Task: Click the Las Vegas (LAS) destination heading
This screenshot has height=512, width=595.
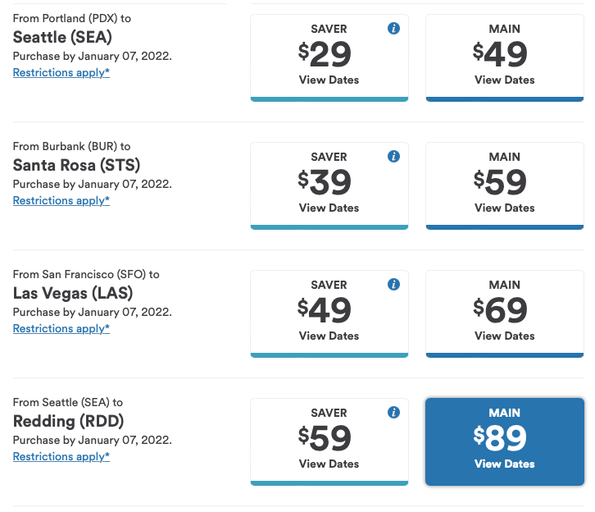Action: click(73, 294)
